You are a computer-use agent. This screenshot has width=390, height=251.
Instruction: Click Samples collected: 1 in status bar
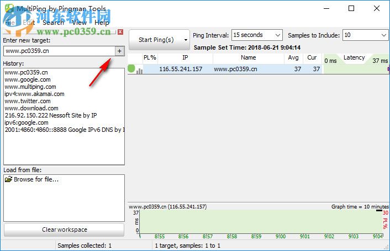pyautogui.click(x=85, y=245)
